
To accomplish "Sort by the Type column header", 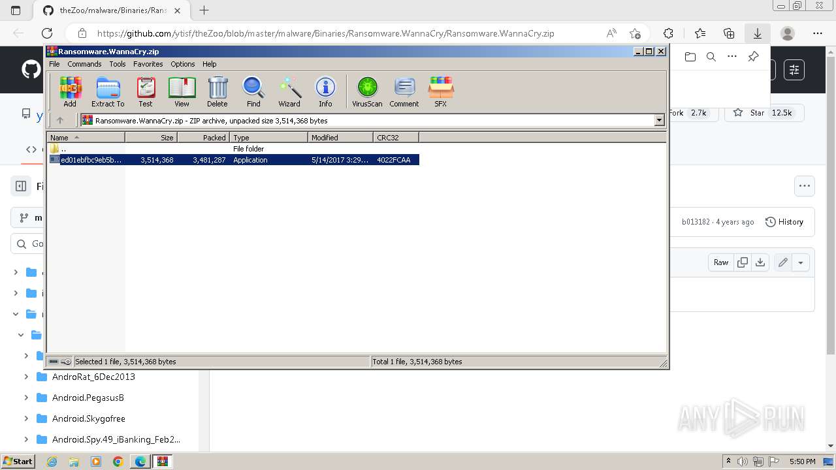I will click(x=268, y=137).
